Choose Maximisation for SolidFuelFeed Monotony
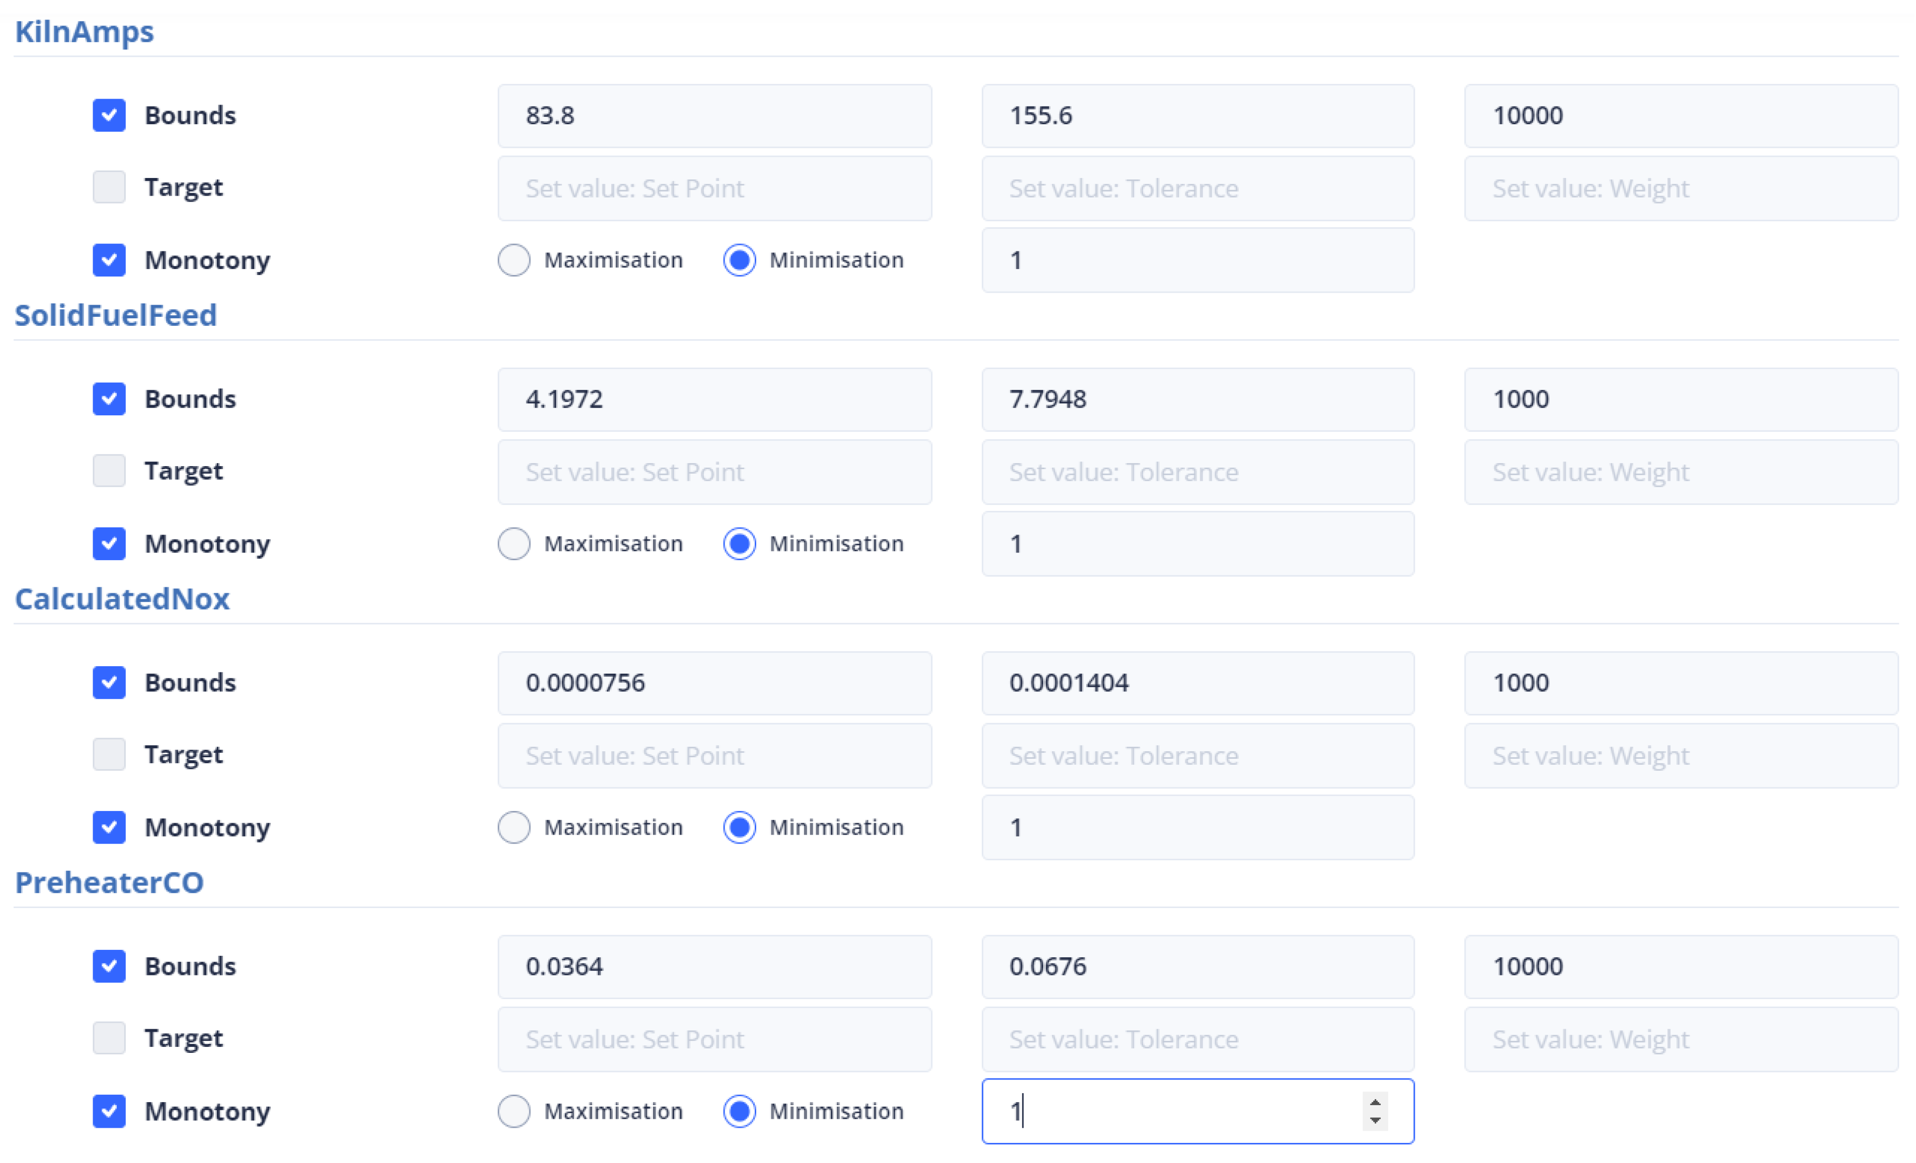Image resolution: width=1916 pixels, height=1163 pixels. click(x=514, y=543)
